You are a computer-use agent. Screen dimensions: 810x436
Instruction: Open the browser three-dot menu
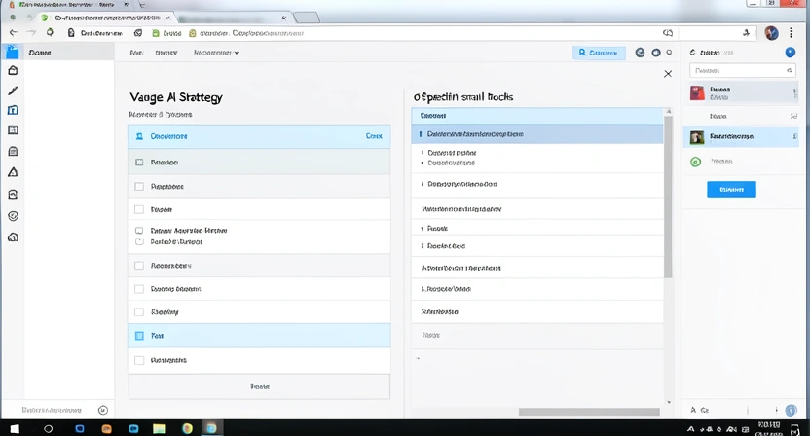tap(793, 32)
